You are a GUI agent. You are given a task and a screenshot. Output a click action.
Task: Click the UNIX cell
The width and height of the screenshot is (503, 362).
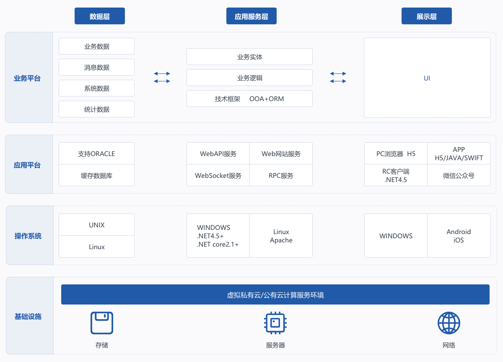tap(96, 225)
